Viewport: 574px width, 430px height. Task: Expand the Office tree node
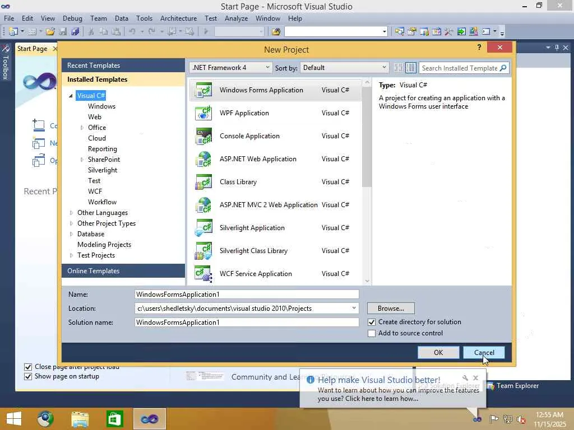point(82,128)
